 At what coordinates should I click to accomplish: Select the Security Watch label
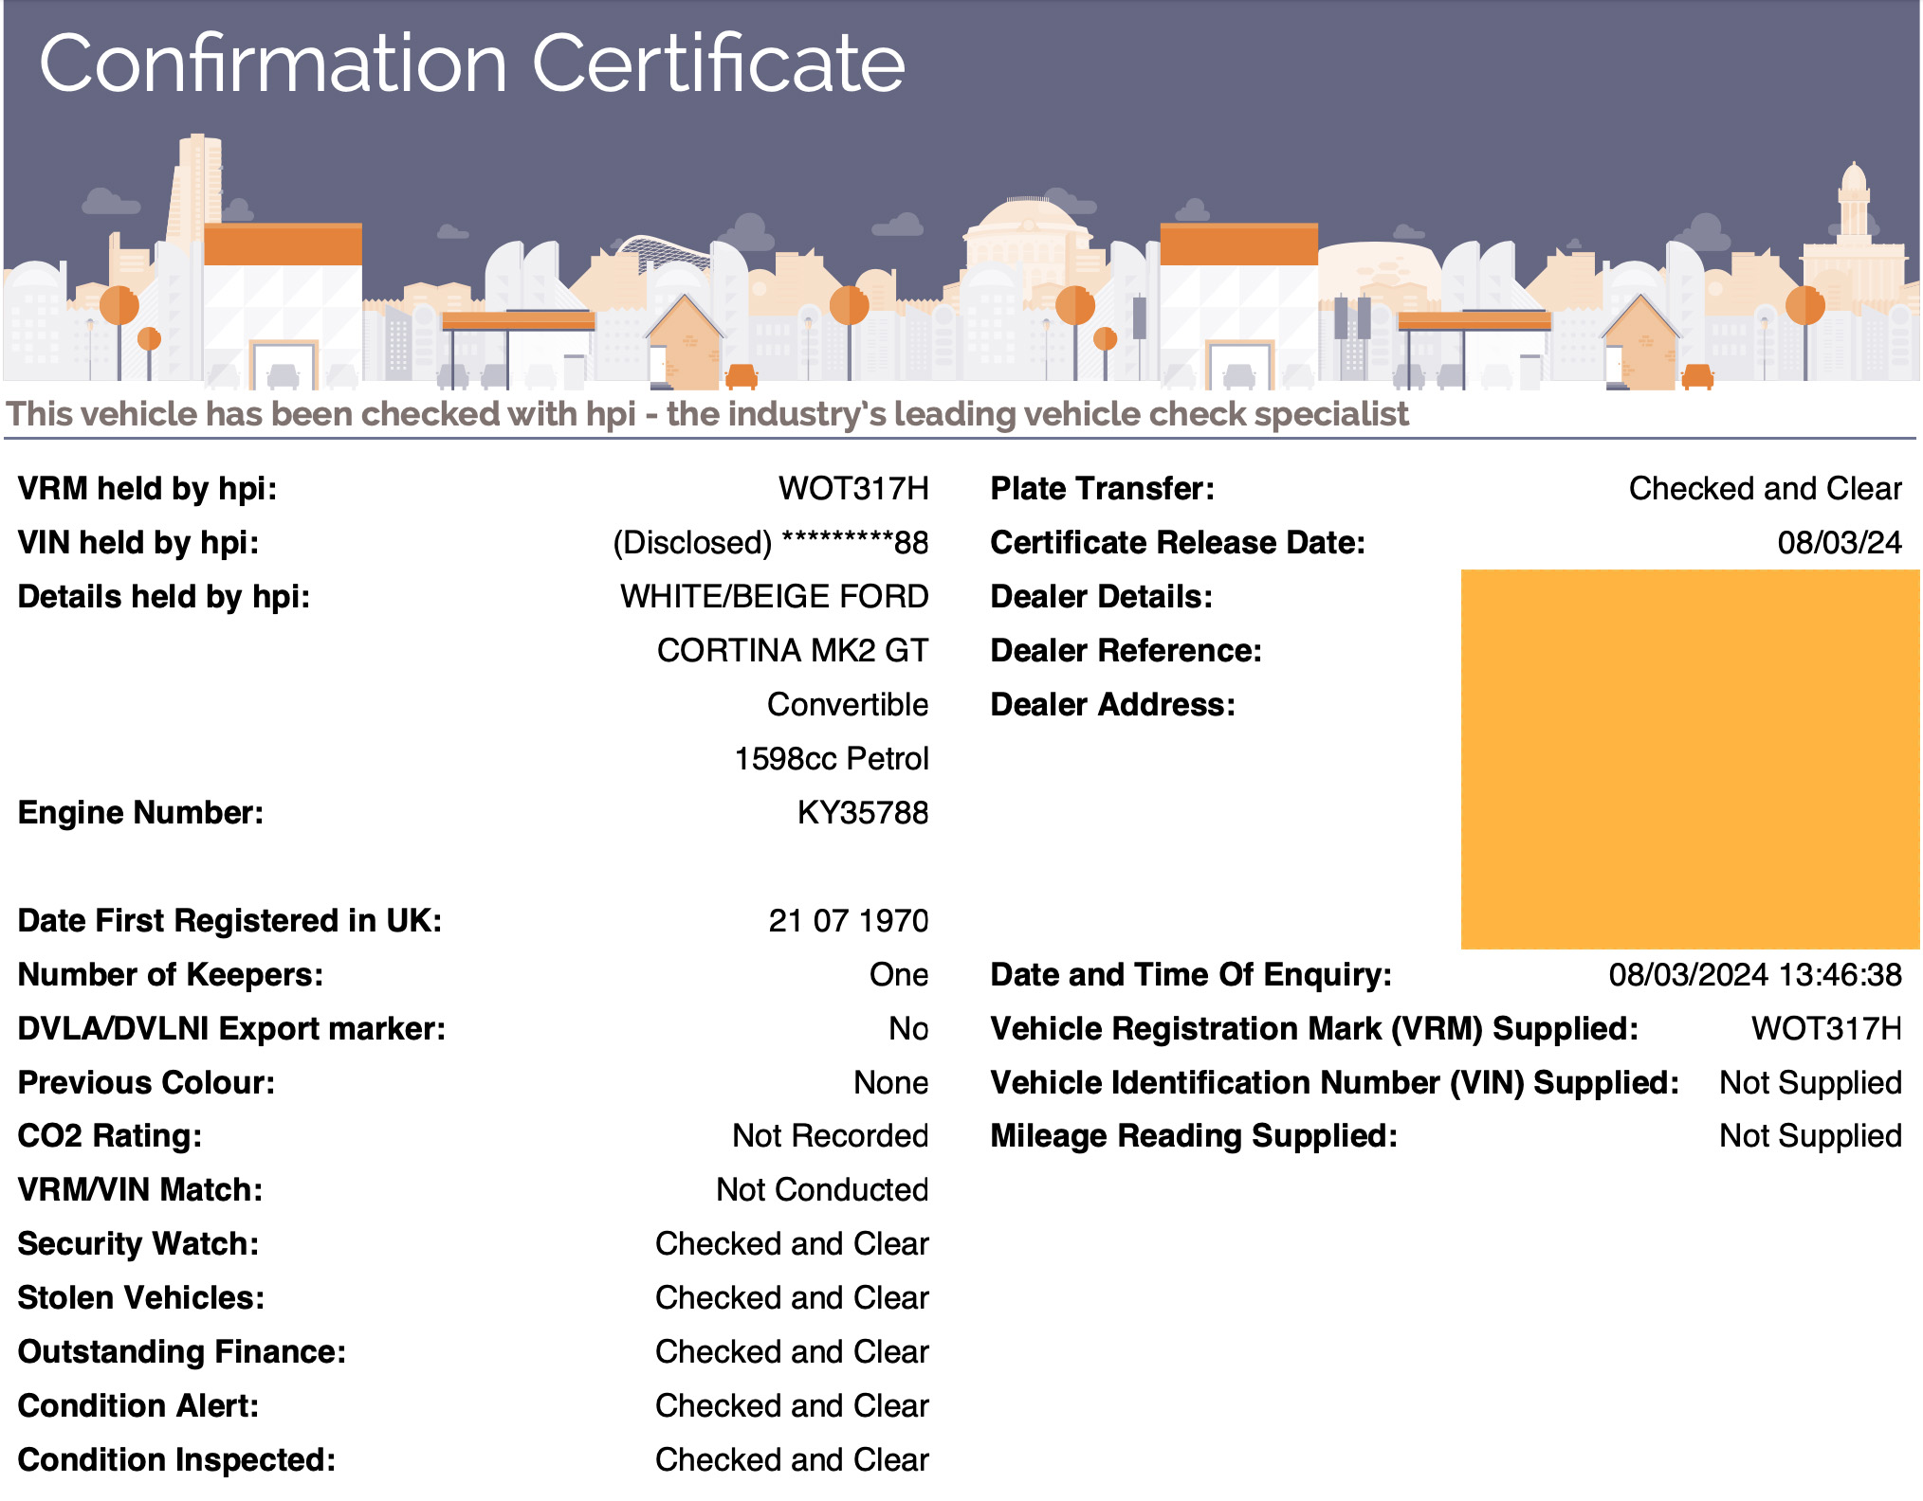coord(138,1243)
